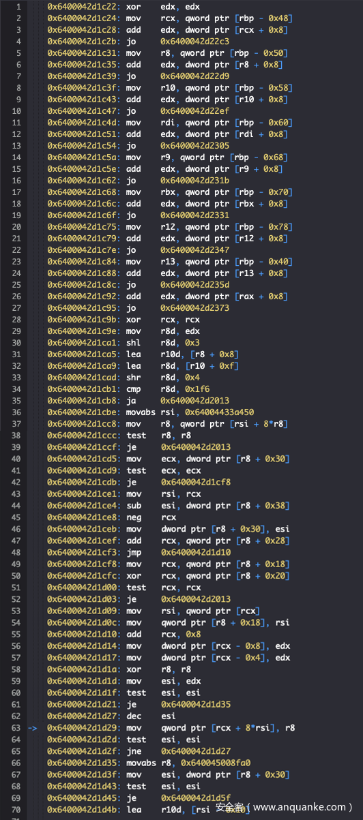Follow jump target 0x6400042d2373
Viewport: 363px width, 820px height.
click(195, 308)
